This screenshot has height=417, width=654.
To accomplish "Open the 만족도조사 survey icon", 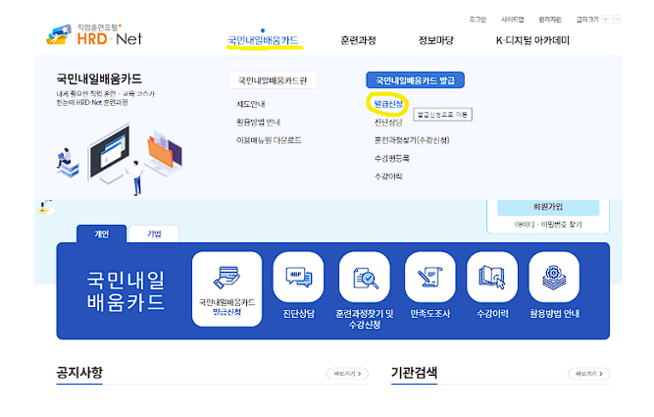I will pyautogui.click(x=430, y=277).
